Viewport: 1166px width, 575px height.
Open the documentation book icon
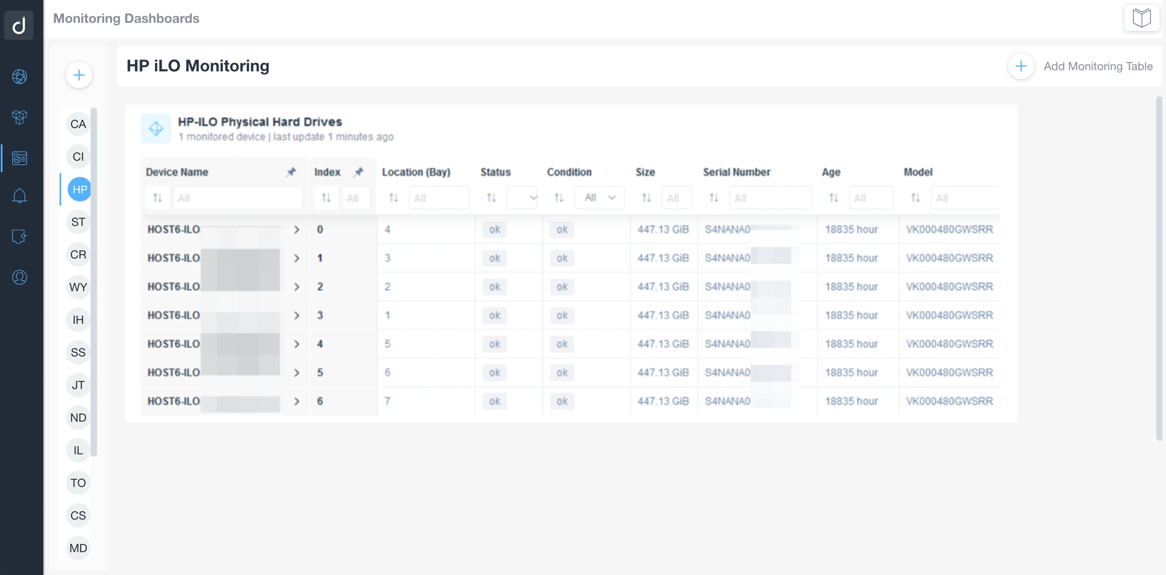[x=1142, y=18]
